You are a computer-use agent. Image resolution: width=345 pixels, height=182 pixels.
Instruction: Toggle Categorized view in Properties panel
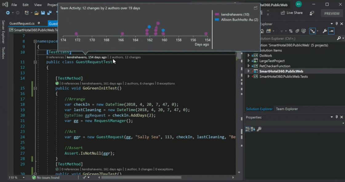tap(247, 129)
